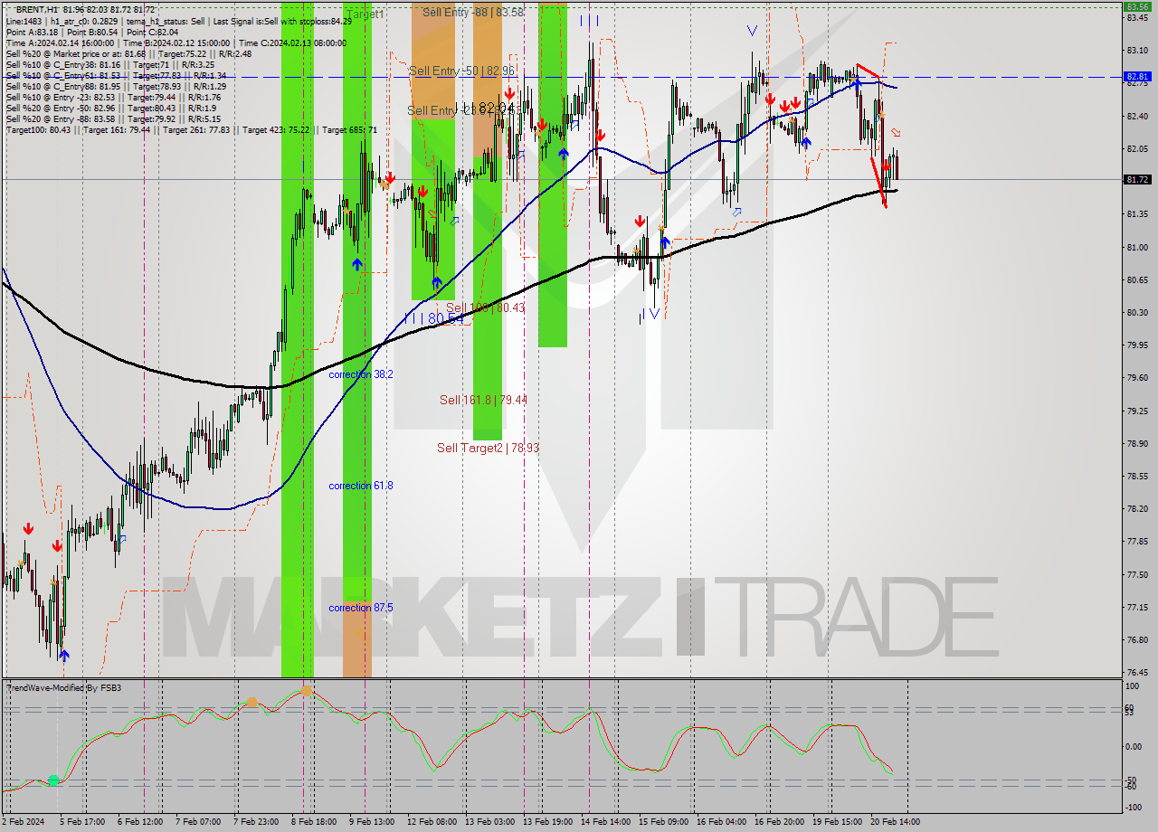Screen dimensions: 1158x832
Task: Click the green dot on the TrendWave indicator
Action: pos(53,780)
